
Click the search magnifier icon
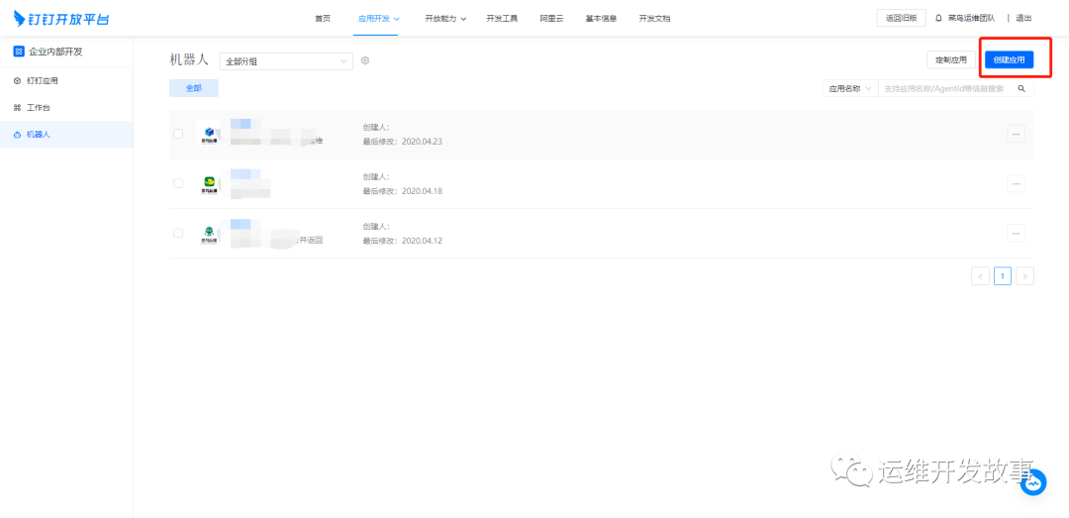(1021, 88)
